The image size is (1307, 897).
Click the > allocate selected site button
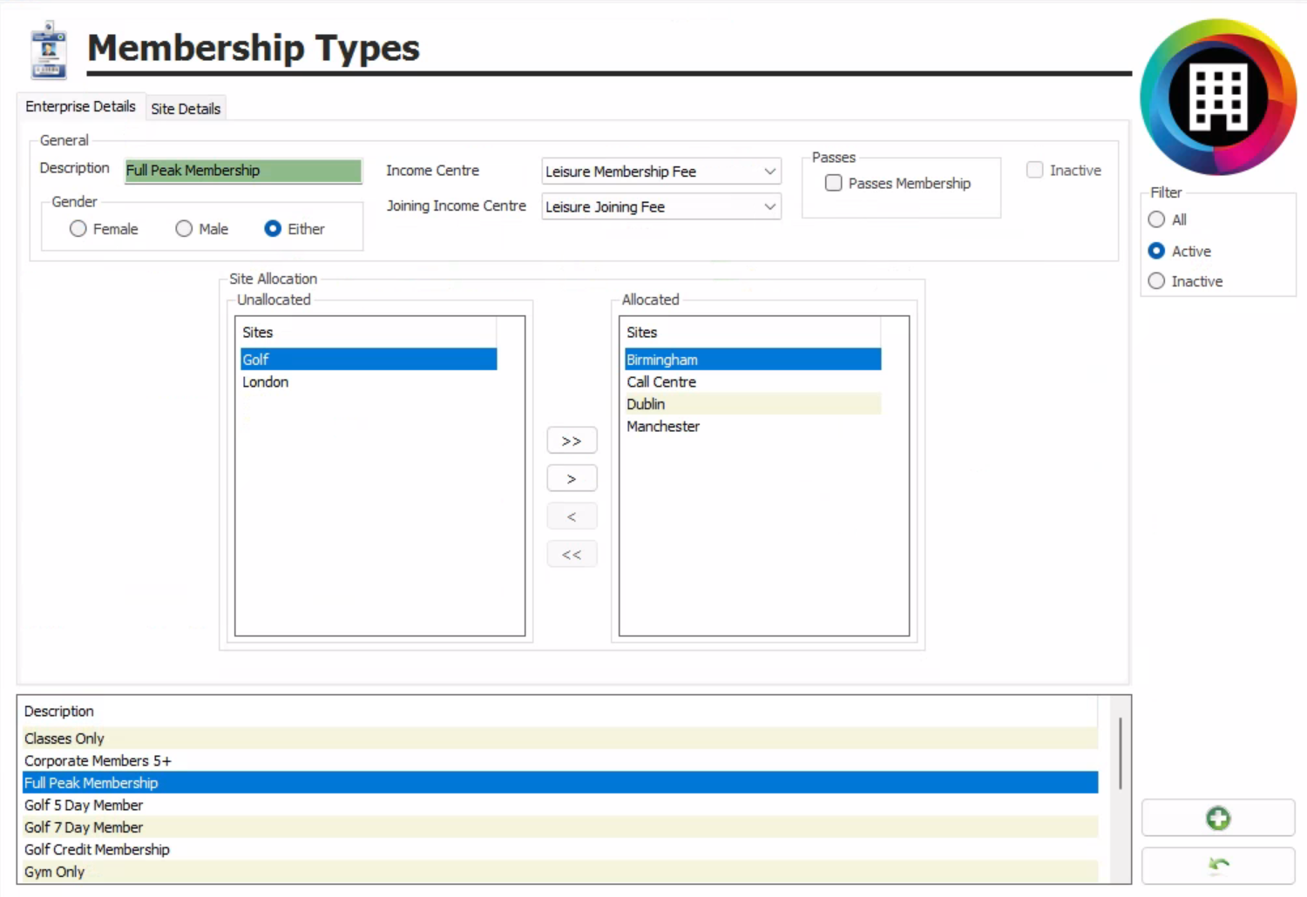pos(572,479)
